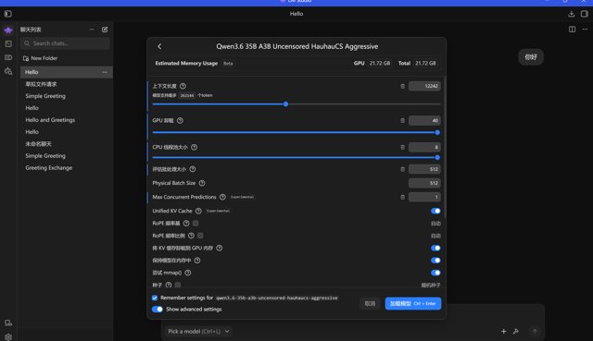Show help for CPU 线程池大小 setting
The width and height of the screenshot is (593, 341).
click(194, 147)
